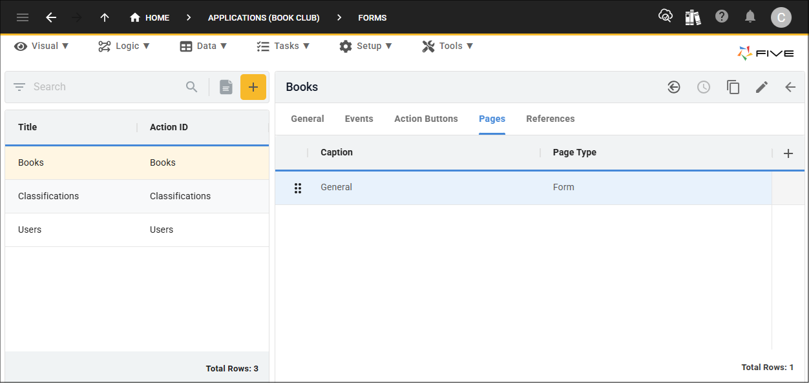Click the Applications (Book Club) breadcrumb
Screen dimensions: 809x383
[x=264, y=17]
